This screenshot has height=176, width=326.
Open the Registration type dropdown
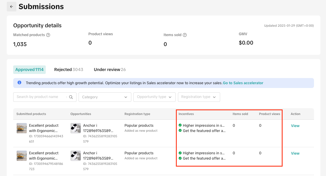(x=199, y=97)
